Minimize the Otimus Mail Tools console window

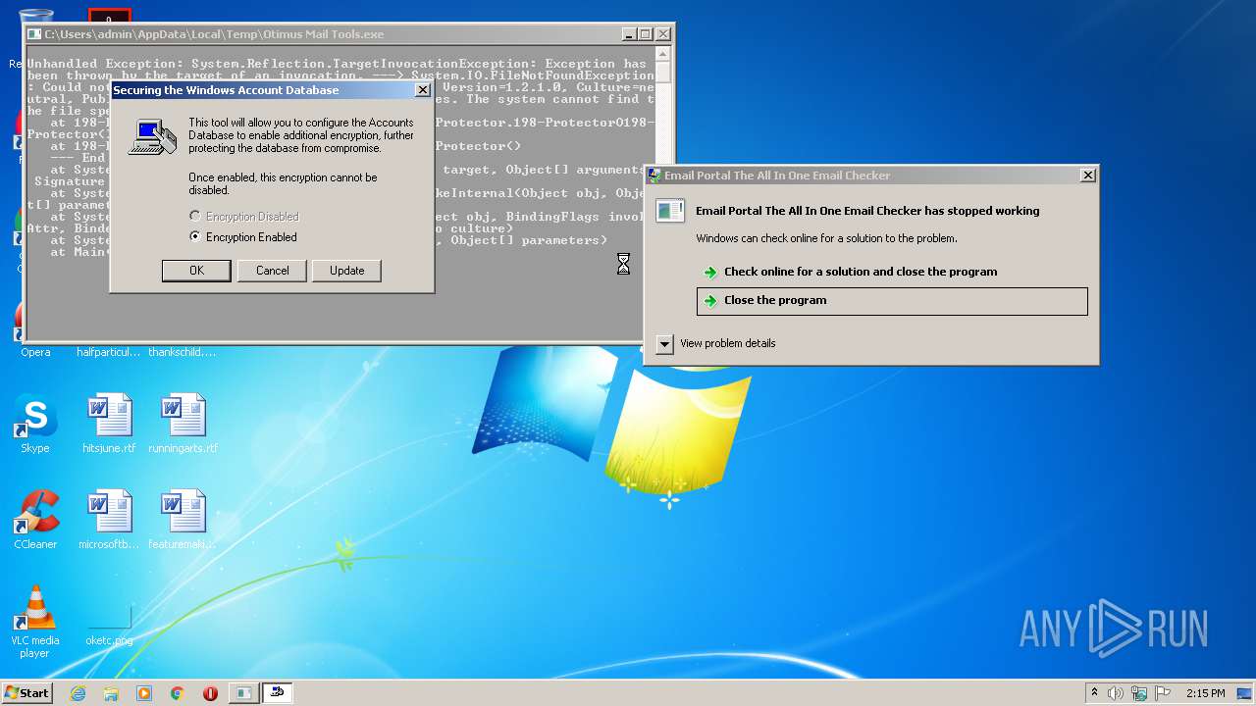628,34
